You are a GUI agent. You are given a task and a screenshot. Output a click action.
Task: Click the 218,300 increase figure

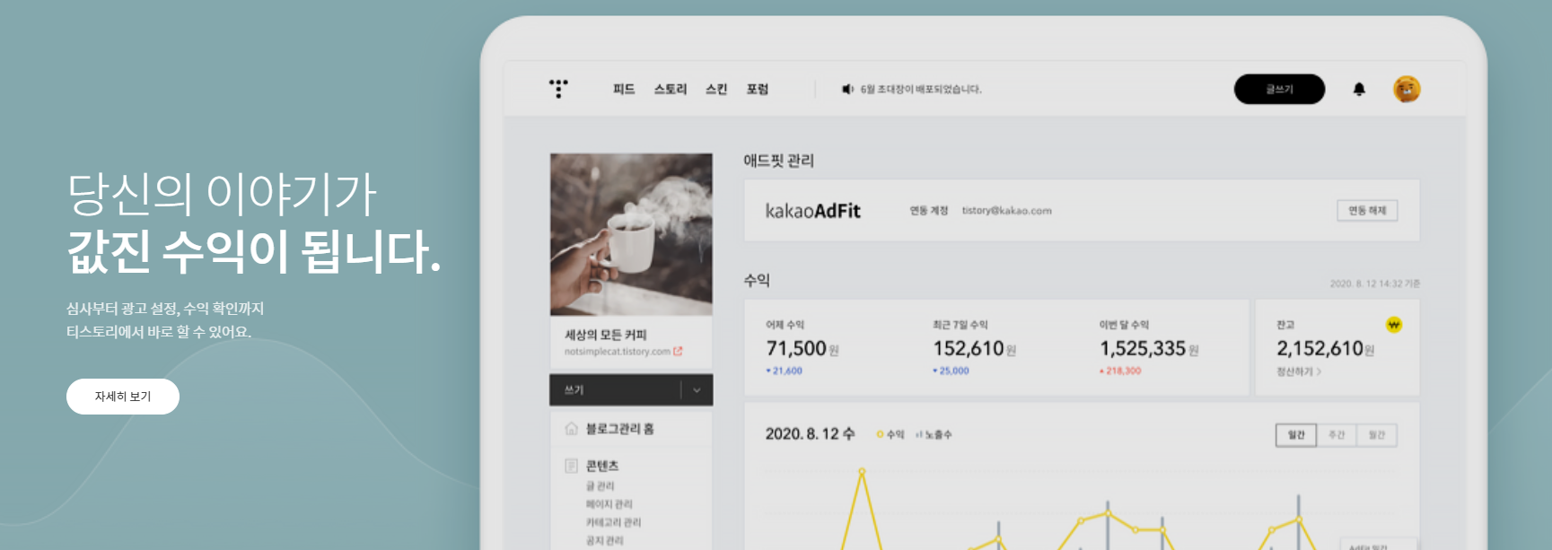[x=1120, y=371]
